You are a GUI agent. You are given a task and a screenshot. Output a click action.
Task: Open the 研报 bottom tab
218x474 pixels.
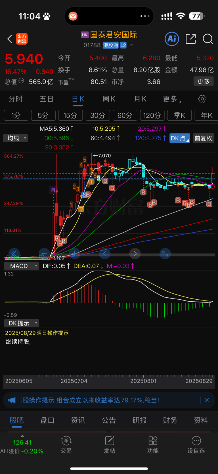[x=139, y=420]
